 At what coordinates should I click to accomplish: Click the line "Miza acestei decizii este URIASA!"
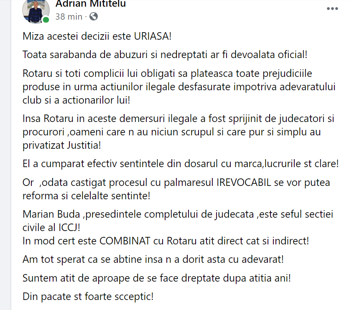[97, 36]
